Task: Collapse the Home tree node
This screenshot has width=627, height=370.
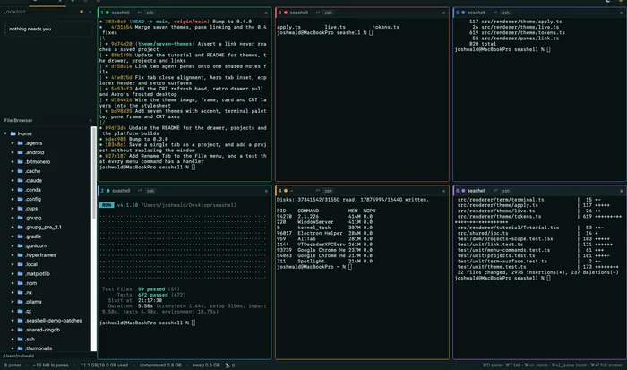Action: 5,133
